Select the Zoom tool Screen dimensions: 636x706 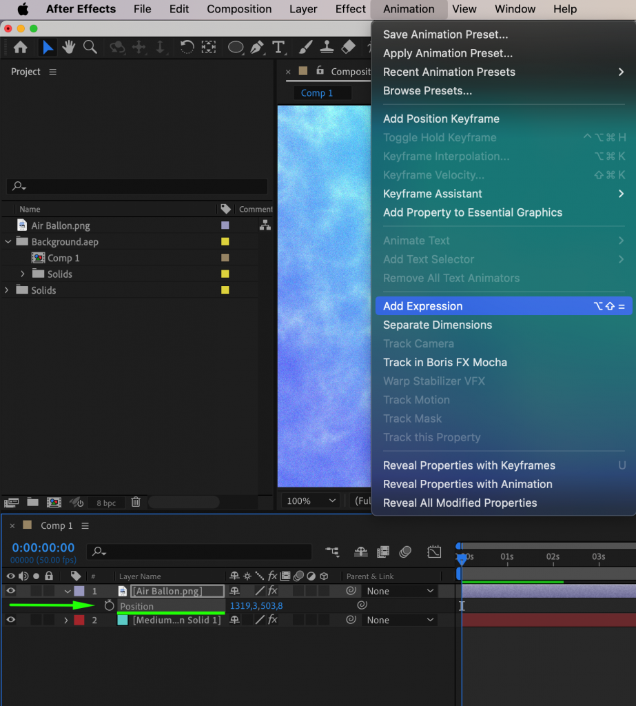(90, 47)
